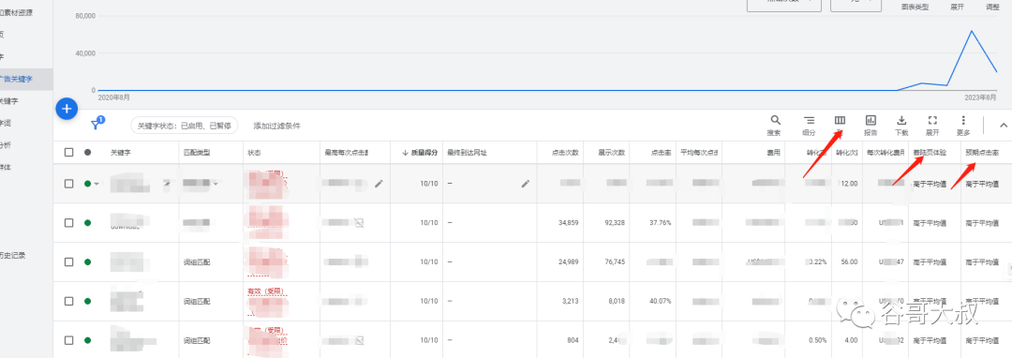Click the 图表类型 chart type label

915,7
